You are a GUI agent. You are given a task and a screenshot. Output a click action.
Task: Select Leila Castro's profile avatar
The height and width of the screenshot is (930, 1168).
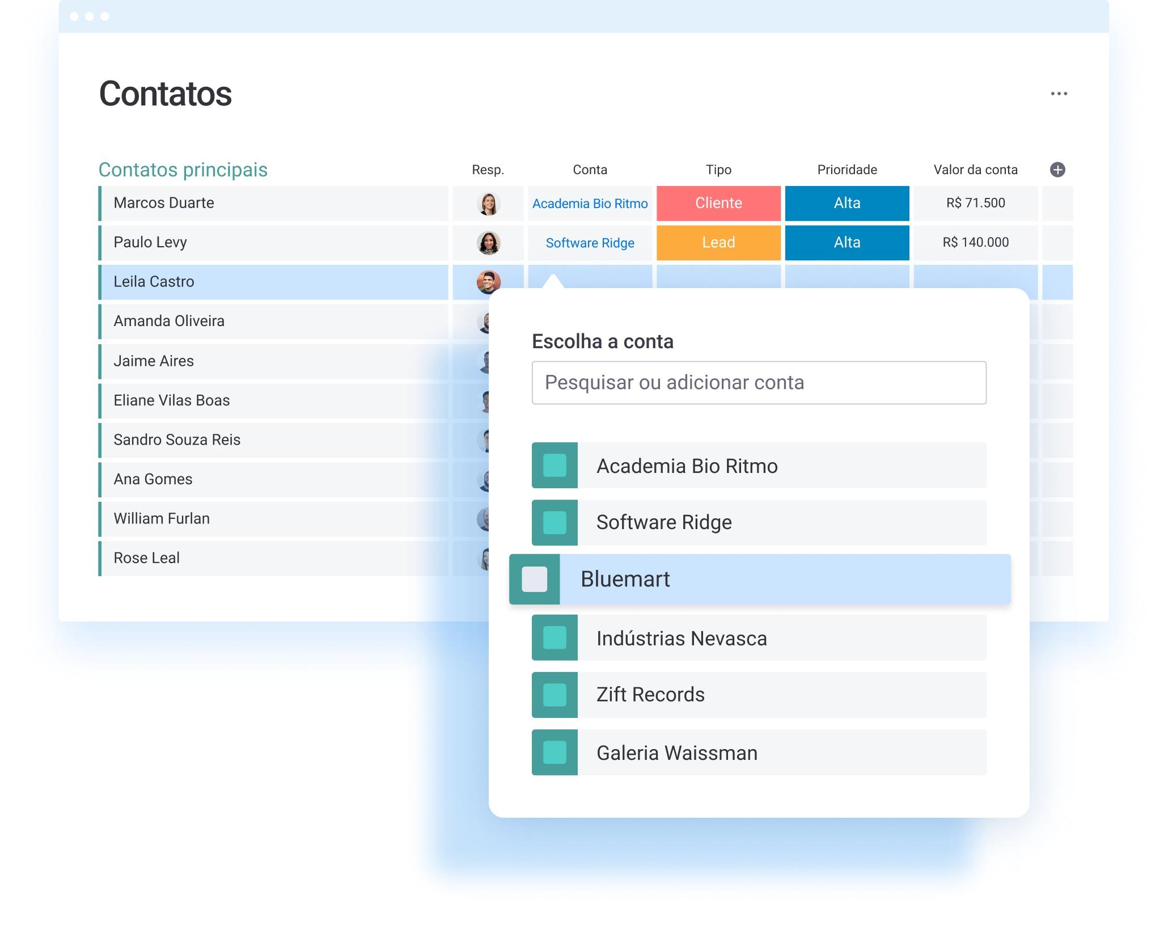click(488, 281)
